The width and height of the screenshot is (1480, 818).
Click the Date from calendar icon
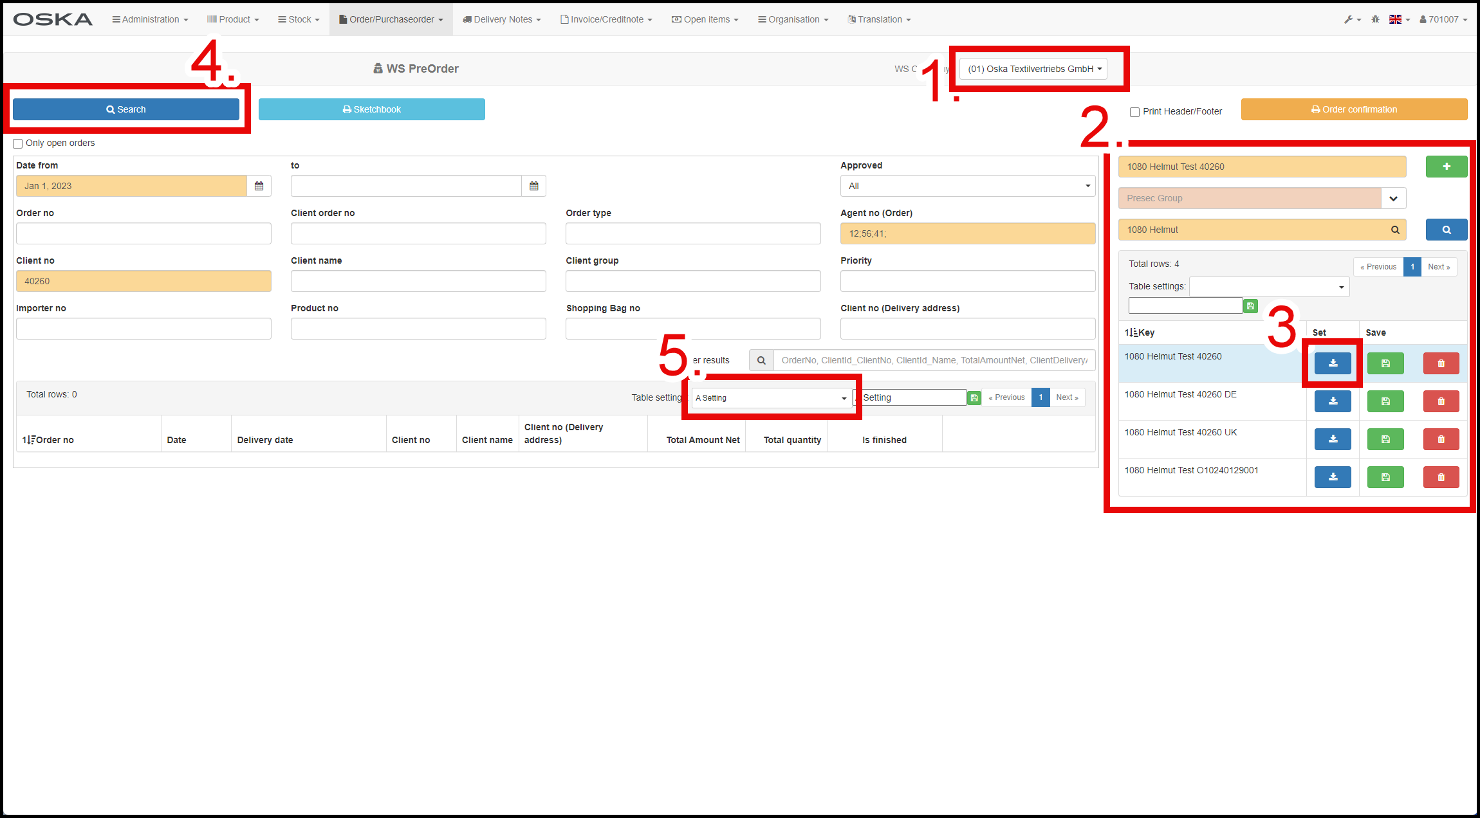259,186
